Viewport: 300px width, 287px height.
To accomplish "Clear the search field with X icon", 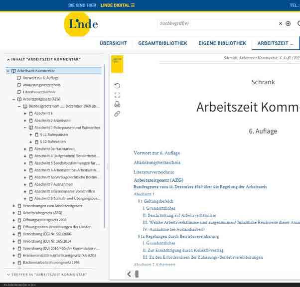I will pyautogui.click(x=281, y=23).
